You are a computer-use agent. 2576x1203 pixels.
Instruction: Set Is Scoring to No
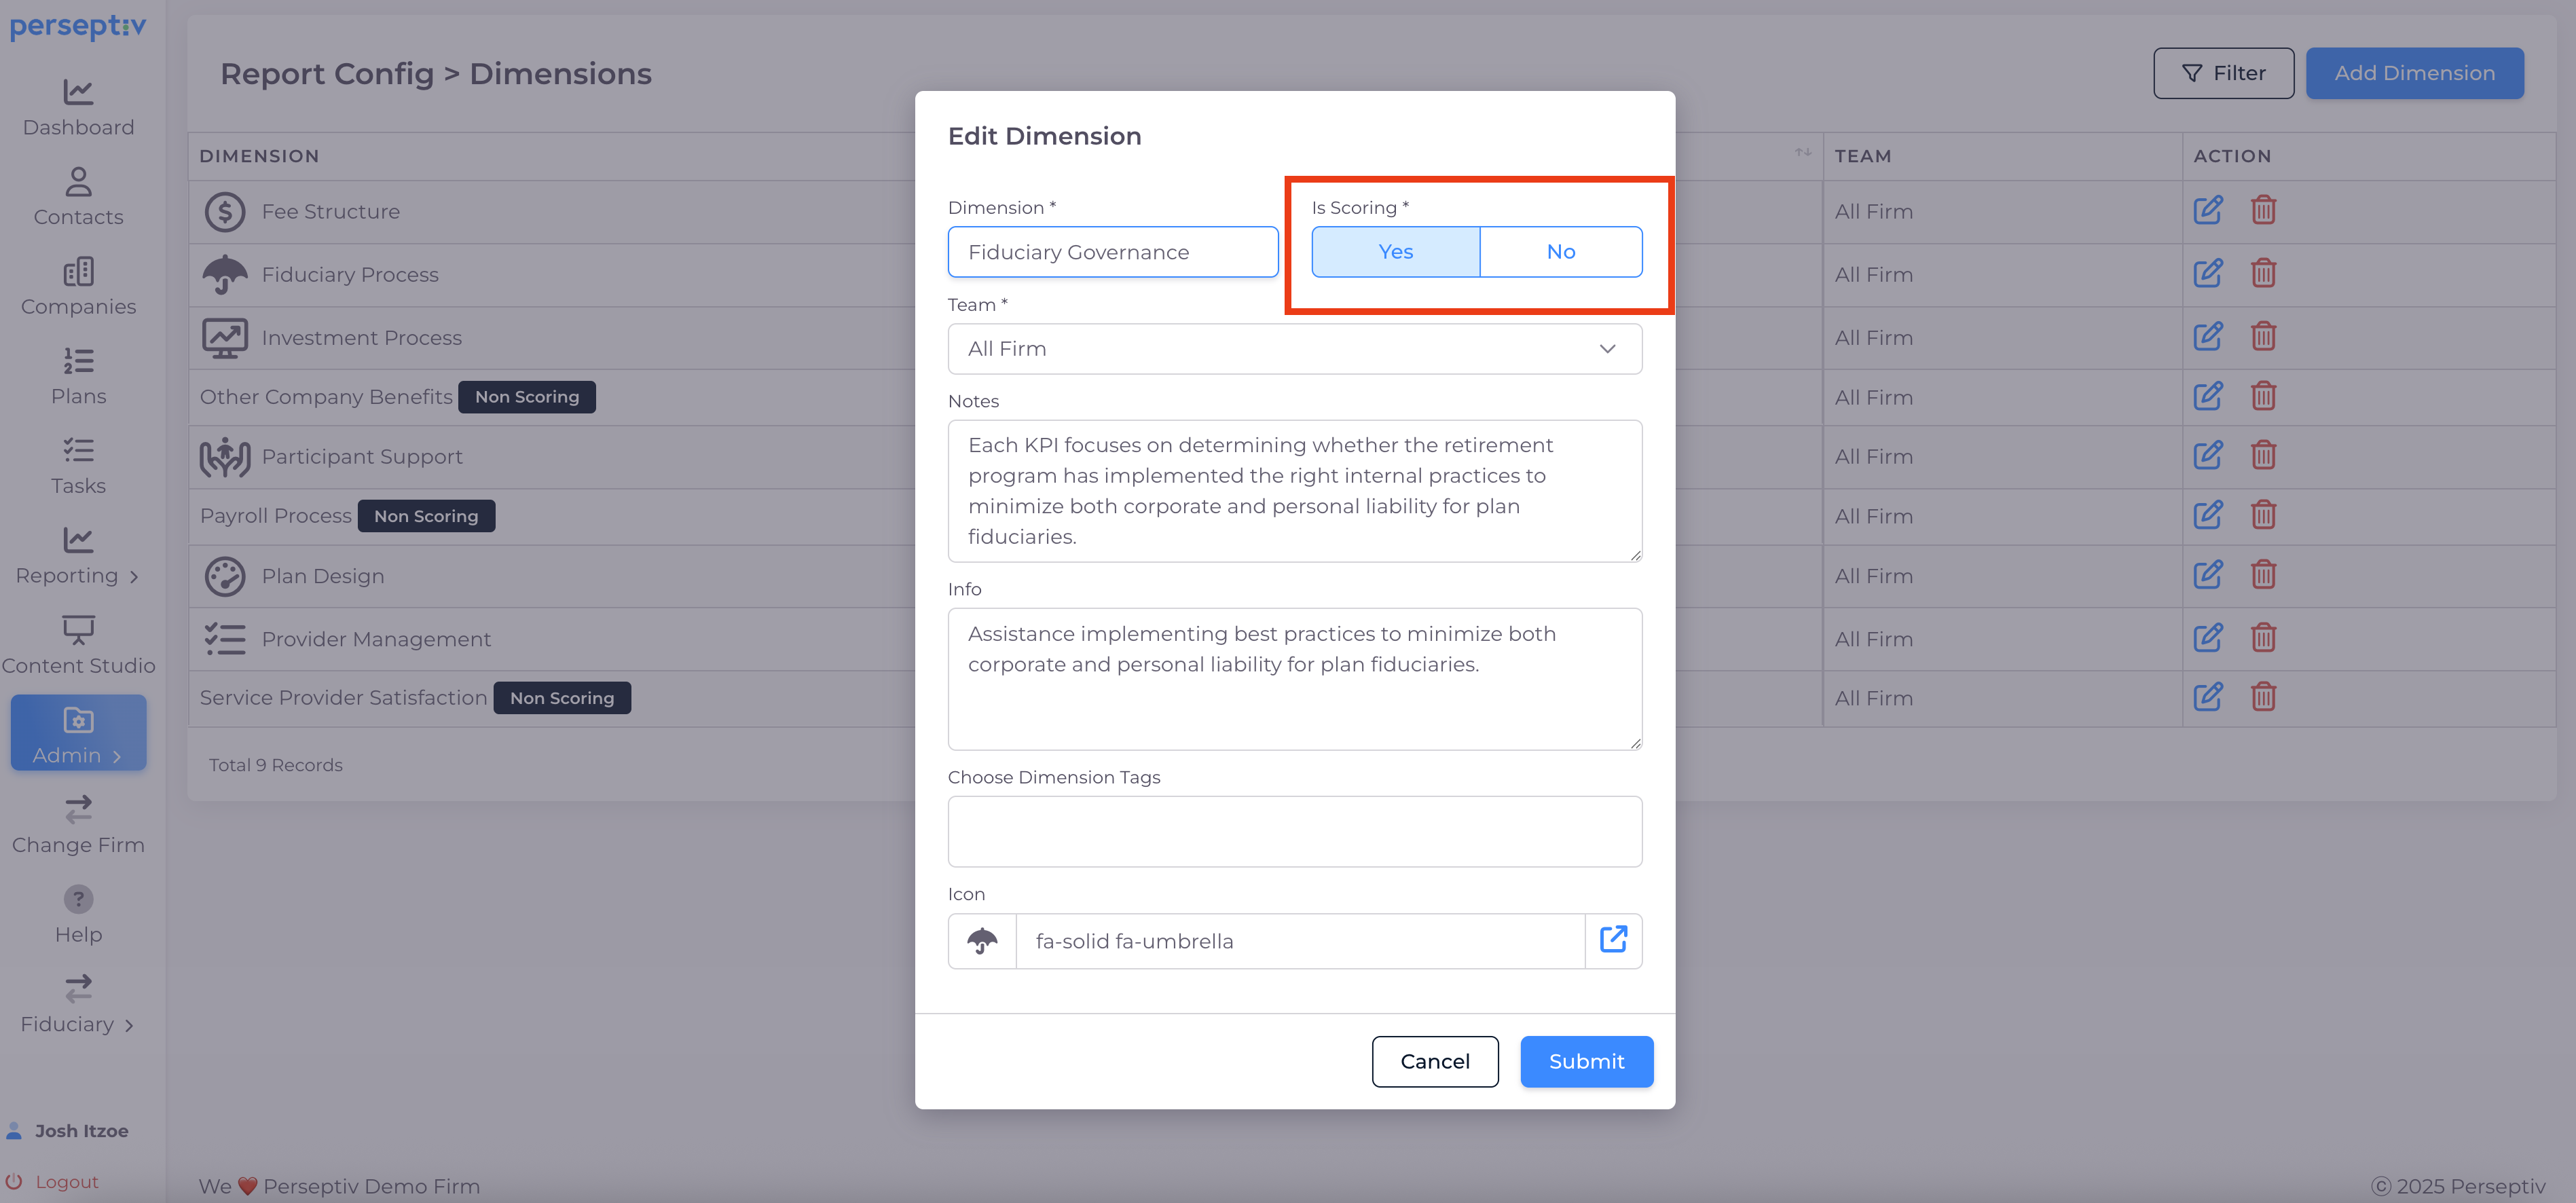(1560, 252)
